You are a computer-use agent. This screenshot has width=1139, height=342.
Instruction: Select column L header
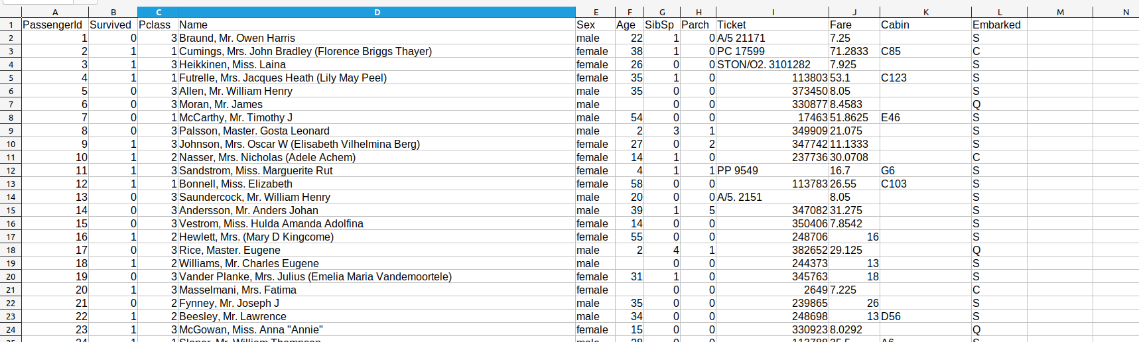(999, 12)
